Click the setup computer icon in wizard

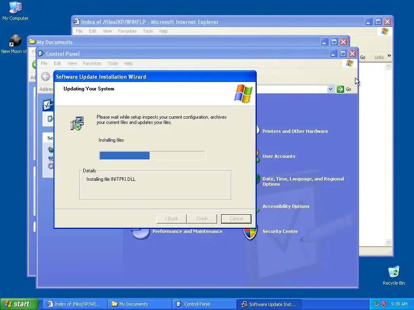click(x=77, y=123)
